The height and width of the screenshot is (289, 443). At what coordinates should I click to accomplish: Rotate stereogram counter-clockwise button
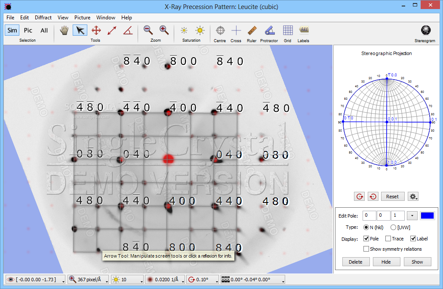tap(373, 197)
